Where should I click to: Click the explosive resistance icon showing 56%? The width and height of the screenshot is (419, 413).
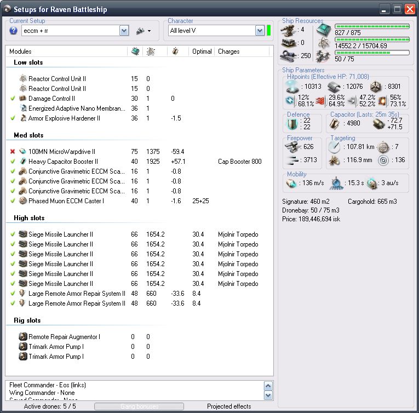tap(383, 100)
